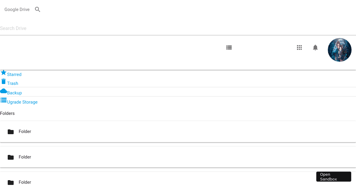Viewport: 356px width, 187px height.
Task: Open the Starred link
Action: point(14,74)
